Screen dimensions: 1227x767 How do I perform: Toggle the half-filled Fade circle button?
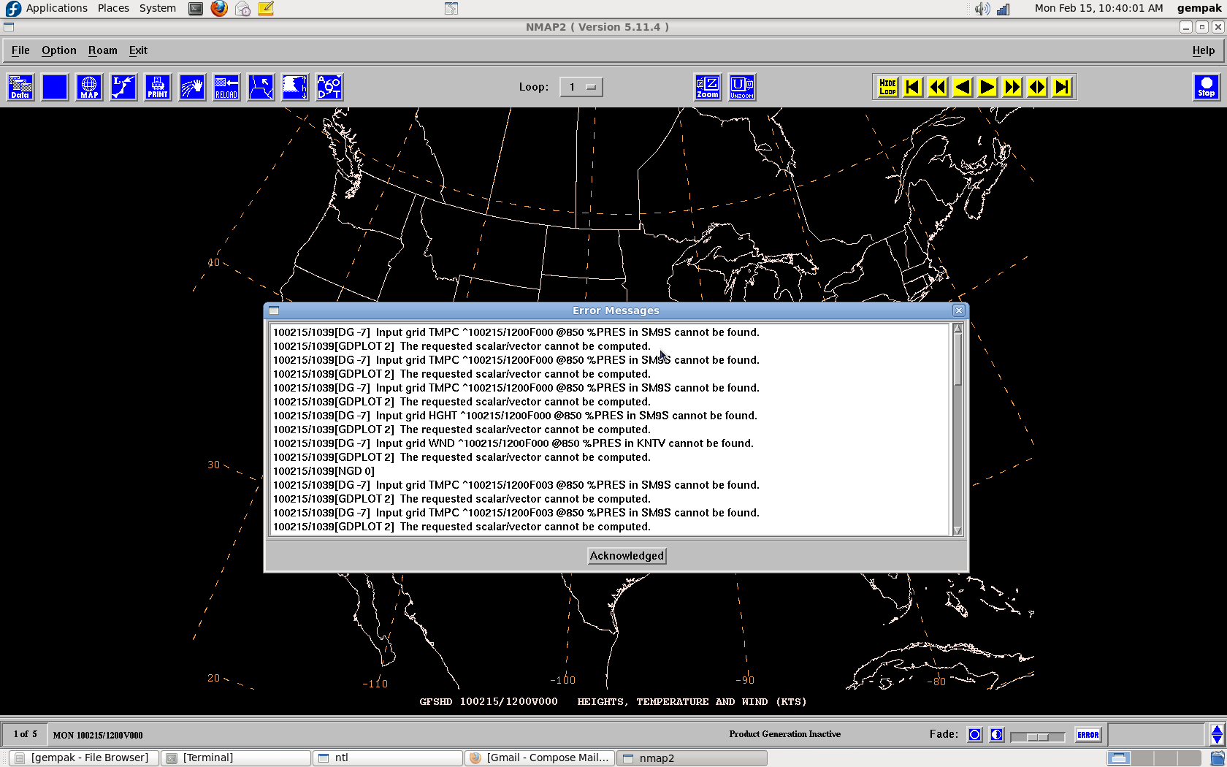996,735
